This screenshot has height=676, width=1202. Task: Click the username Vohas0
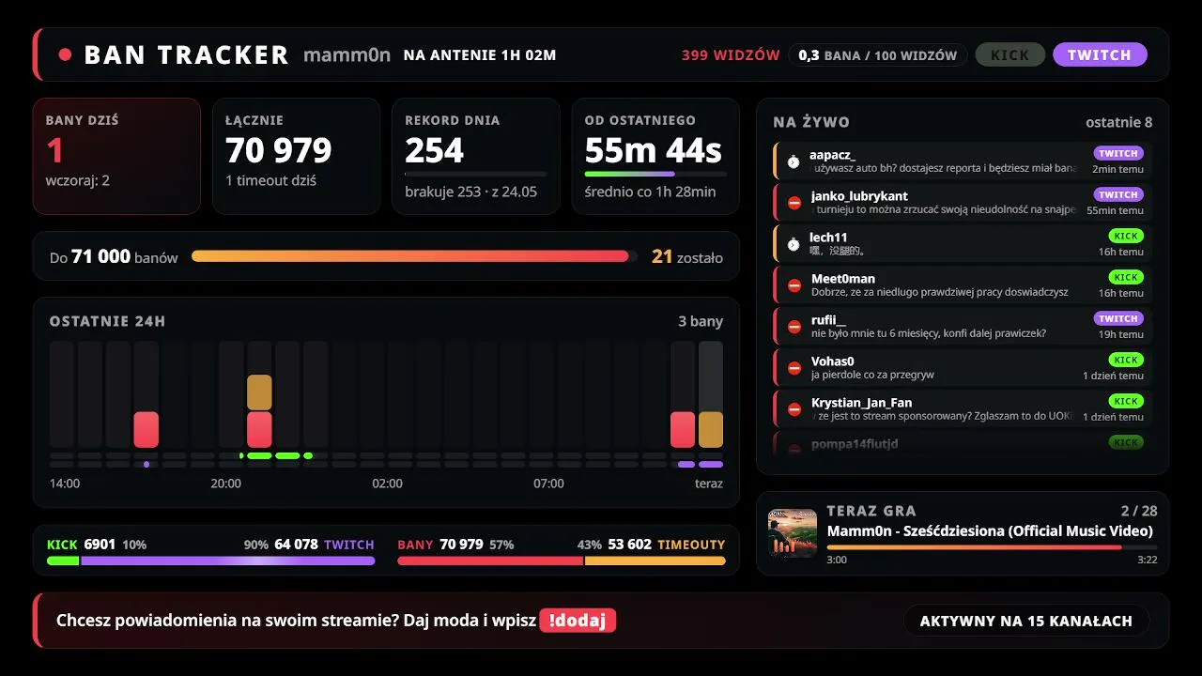[833, 361]
